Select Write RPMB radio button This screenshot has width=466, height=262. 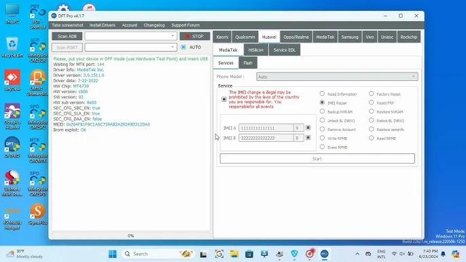pos(322,138)
